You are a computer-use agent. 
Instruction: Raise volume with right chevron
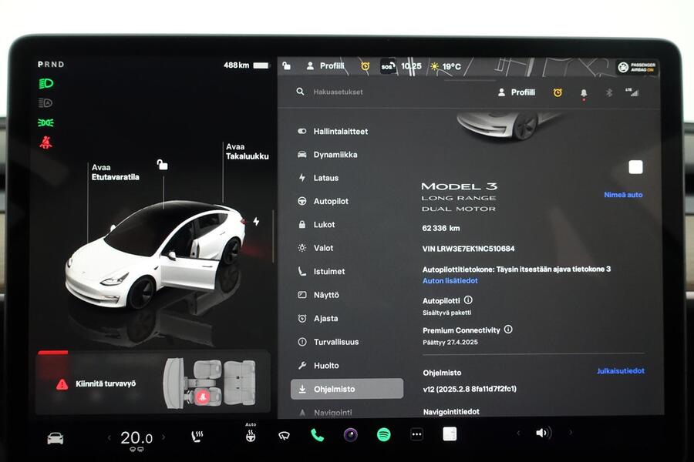tap(571, 433)
